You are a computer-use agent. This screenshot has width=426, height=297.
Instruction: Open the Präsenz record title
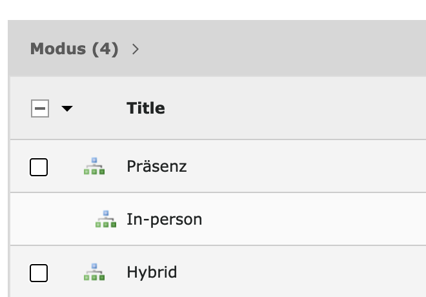point(157,166)
